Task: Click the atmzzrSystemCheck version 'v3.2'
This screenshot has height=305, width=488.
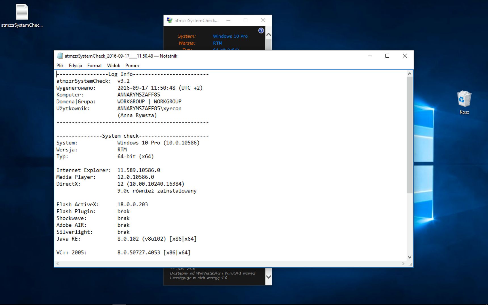Action: pyautogui.click(x=123, y=81)
